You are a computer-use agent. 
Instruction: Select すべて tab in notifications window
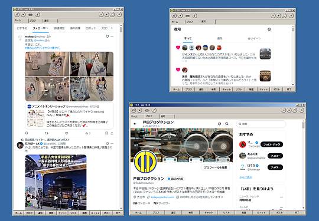(188, 38)
